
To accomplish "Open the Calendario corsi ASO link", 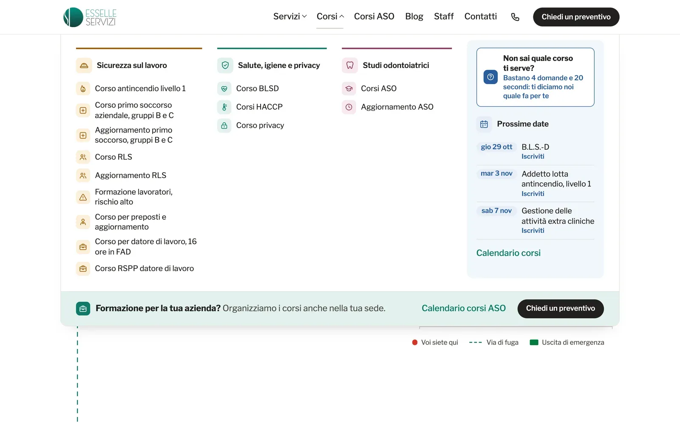I will 463,309.
